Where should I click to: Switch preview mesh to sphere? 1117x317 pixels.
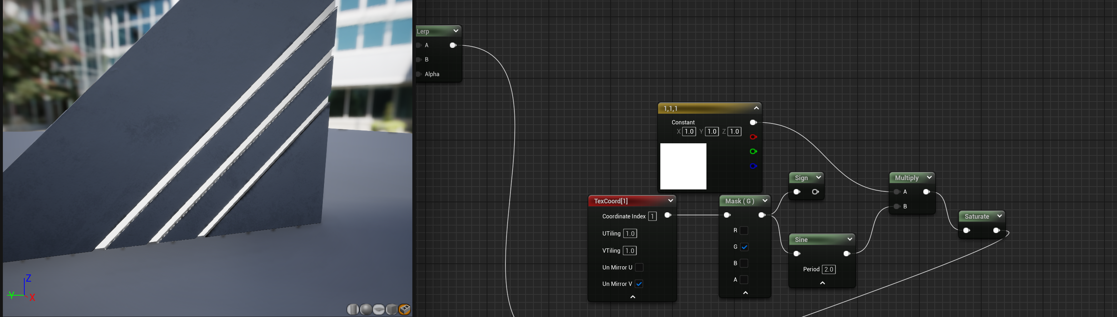pyautogui.click(x=366, y=309)
